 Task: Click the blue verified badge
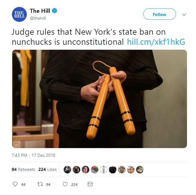[x=55, y=11]
